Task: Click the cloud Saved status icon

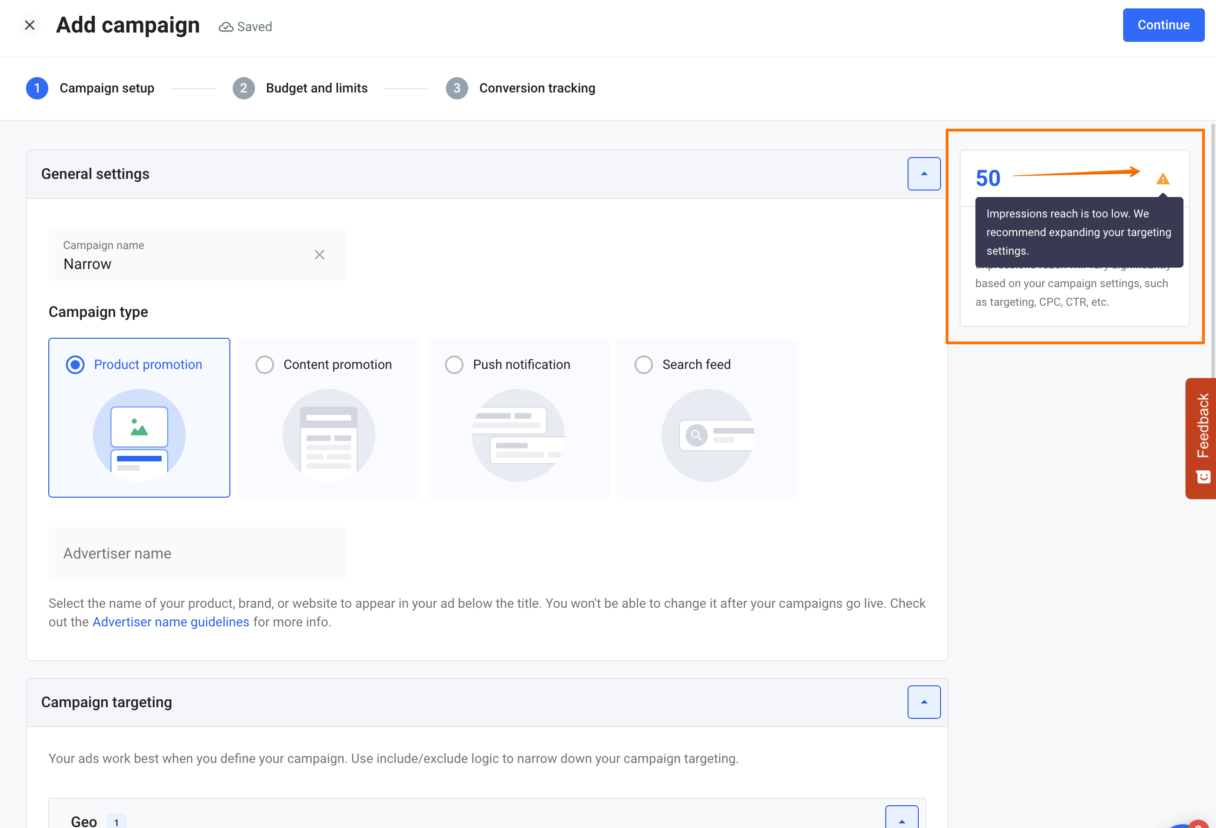Action: coord(226,26)
